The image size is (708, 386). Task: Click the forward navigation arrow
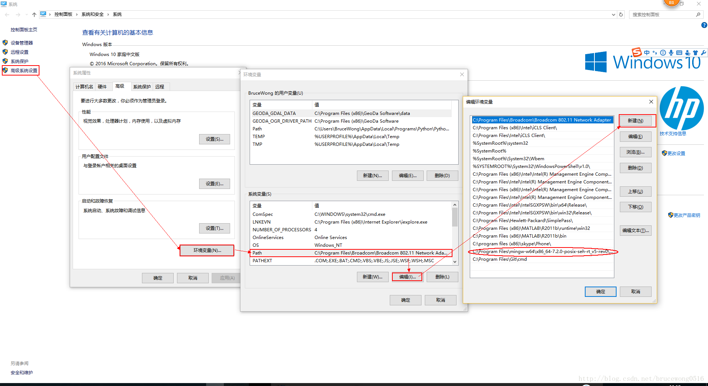[18, 14]
